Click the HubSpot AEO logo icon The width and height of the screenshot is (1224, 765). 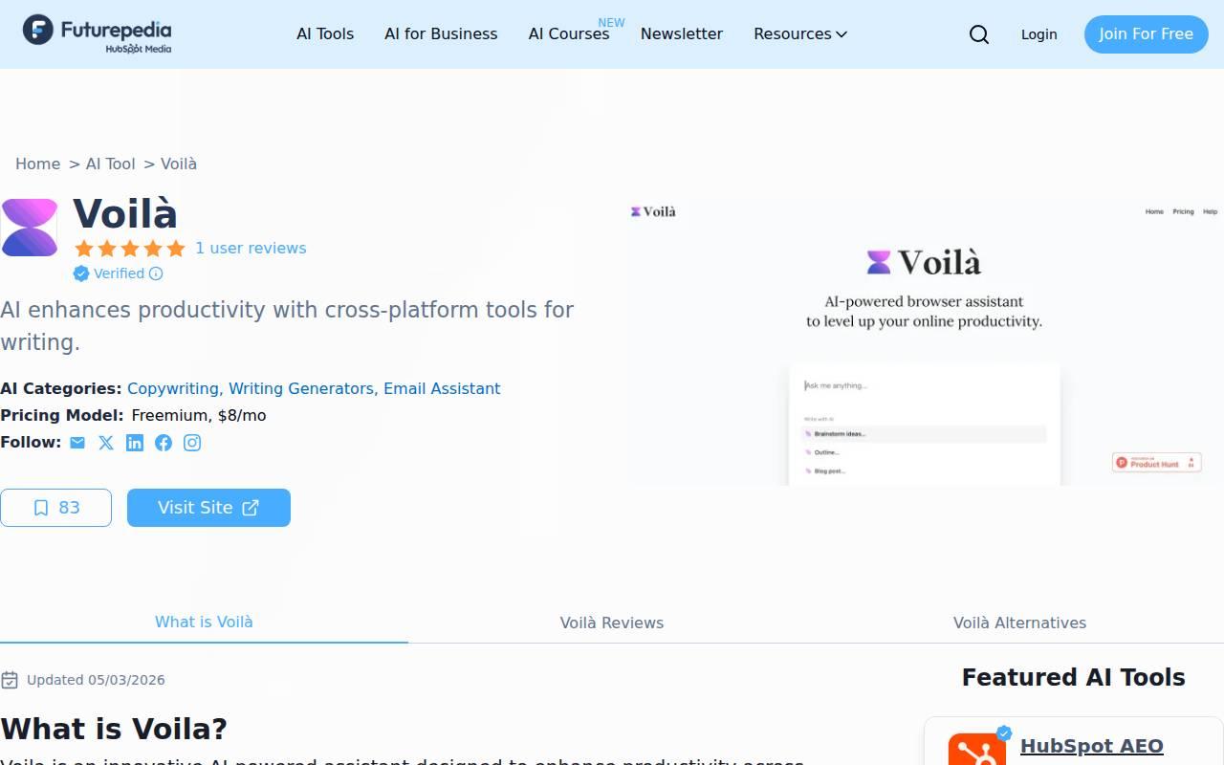pos(977,749)
